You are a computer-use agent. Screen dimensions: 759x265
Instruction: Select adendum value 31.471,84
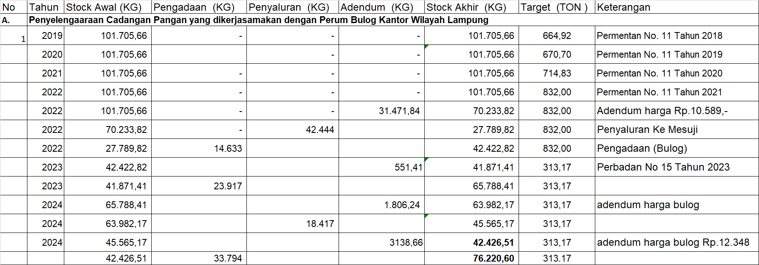(x=399, y=111)
